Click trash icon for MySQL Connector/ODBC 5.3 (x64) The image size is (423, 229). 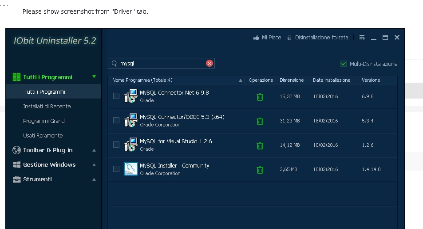260,121
